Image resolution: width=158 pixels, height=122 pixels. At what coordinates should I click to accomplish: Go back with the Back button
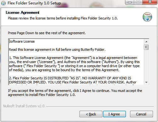pos(91,114)
